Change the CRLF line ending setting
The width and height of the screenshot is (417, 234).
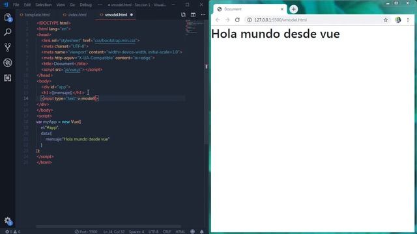click(167, 231)
